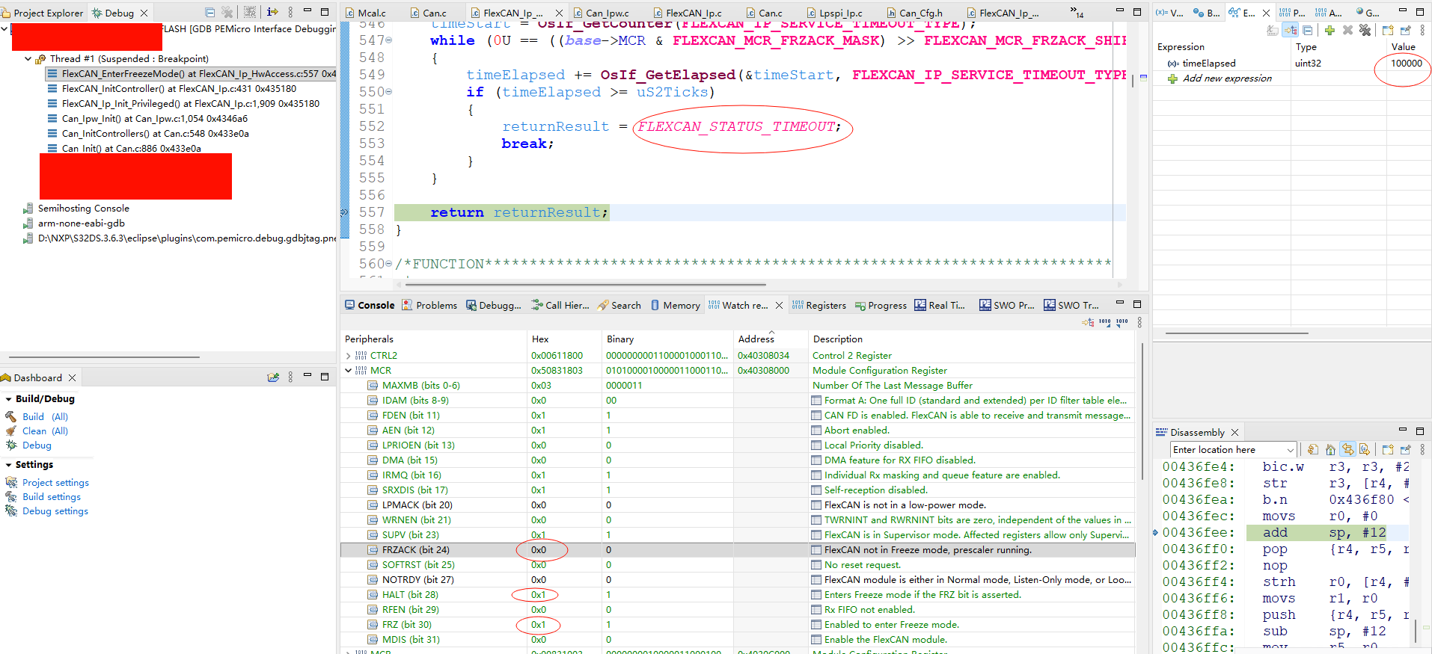The height and width of the screenshot is (654, 1432).
Task: Click the peripherals table vertical scrollbar
Action: point(1142,411)
